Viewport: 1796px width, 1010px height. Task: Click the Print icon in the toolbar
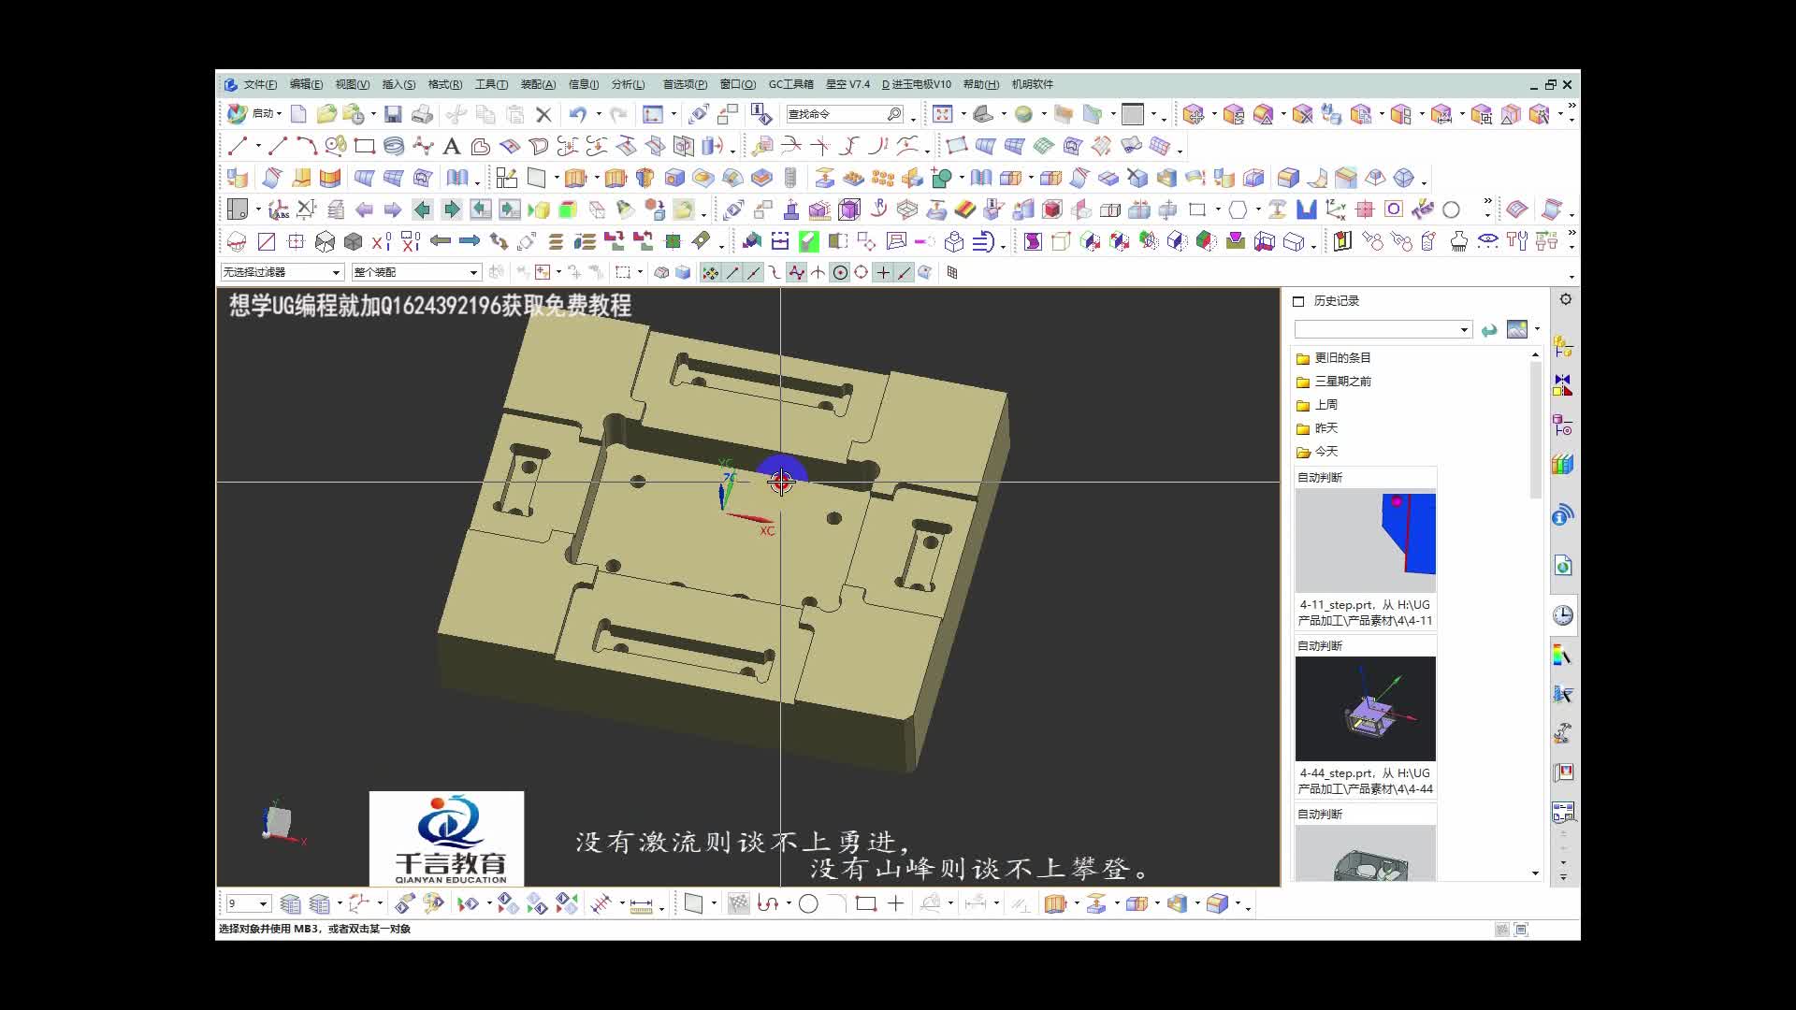pyautogui.click(x=424, y=114)
